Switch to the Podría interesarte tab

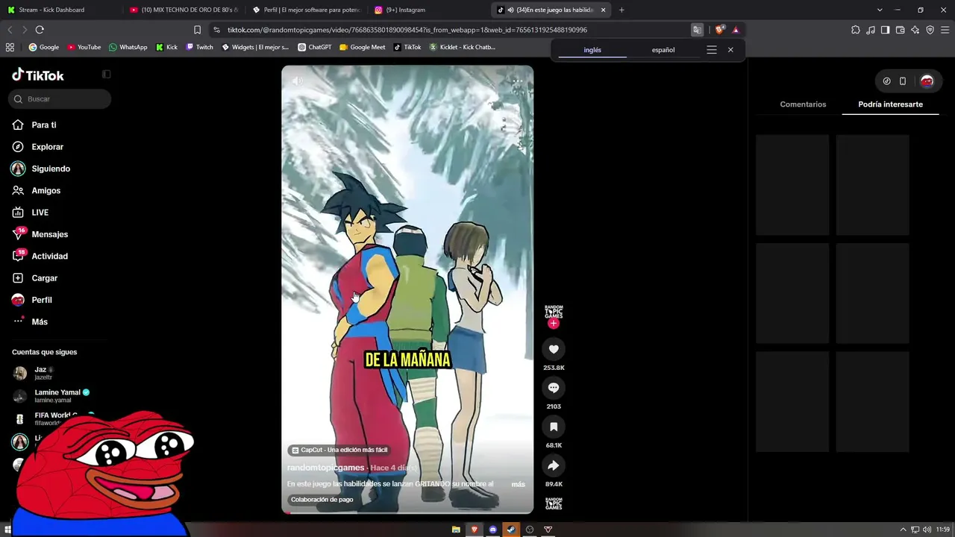click(890, 104)
